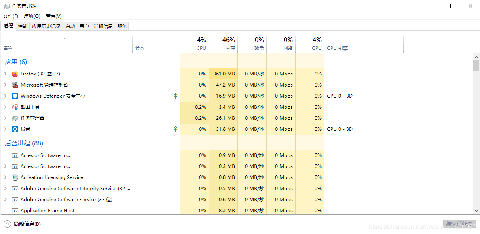The height and width of the screenshot is (234, 480).
Task: Switch to the 服务 tab
Action: (122, 26)
